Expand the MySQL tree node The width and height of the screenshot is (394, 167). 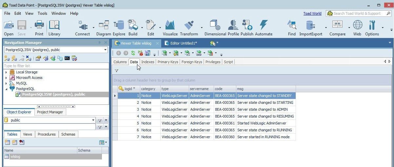coord(6,83)
